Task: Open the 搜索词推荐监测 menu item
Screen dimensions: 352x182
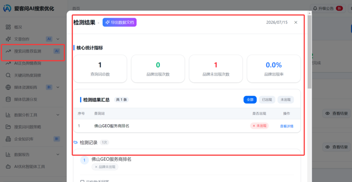Action: coord(33,51)
